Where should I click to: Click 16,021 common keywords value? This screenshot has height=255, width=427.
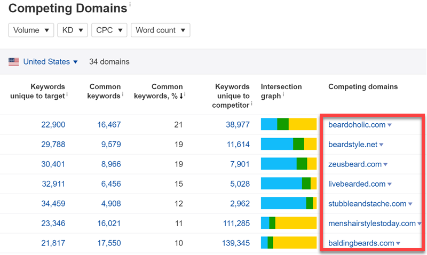pos(109,224)
